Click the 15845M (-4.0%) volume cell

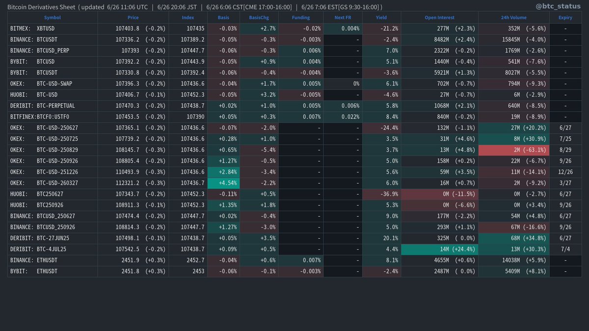[x=514, y=39]
